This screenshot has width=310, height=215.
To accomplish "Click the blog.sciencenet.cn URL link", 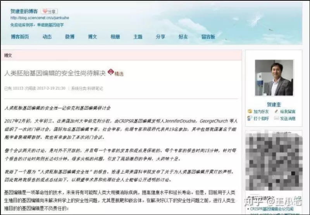I will pos(35,18).
